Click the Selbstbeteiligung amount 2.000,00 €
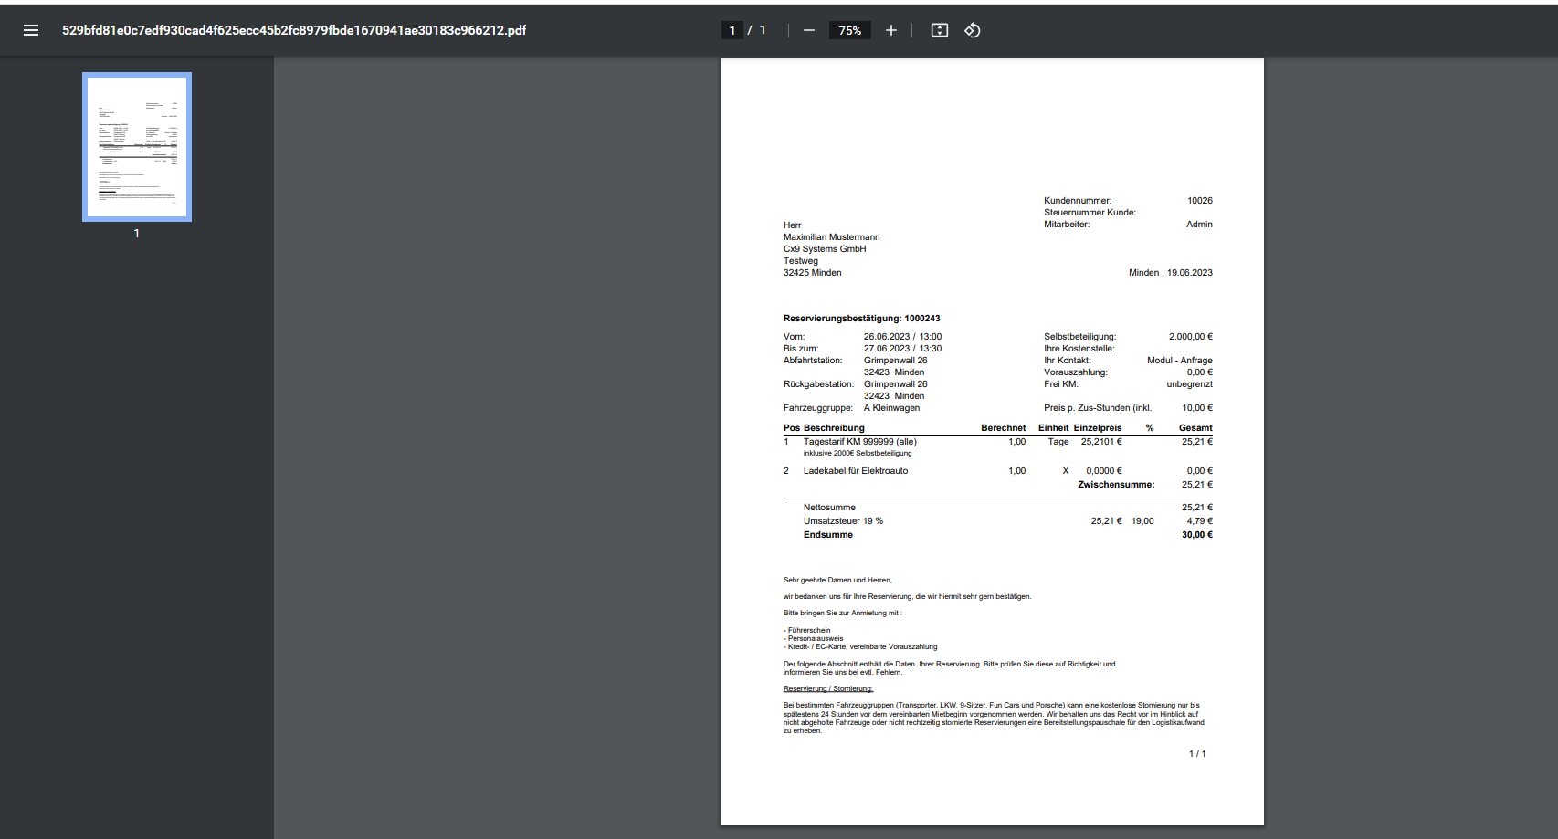 [x=1190, y=337]
